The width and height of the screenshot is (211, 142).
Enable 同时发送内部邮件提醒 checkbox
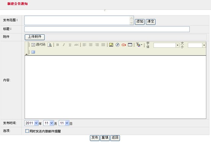tap(27, 131)
